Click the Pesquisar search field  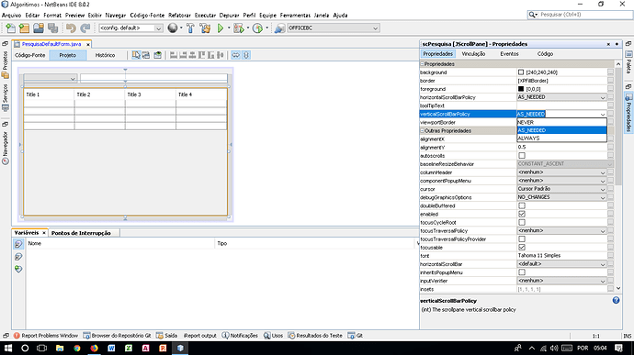(x=583, y=15)
